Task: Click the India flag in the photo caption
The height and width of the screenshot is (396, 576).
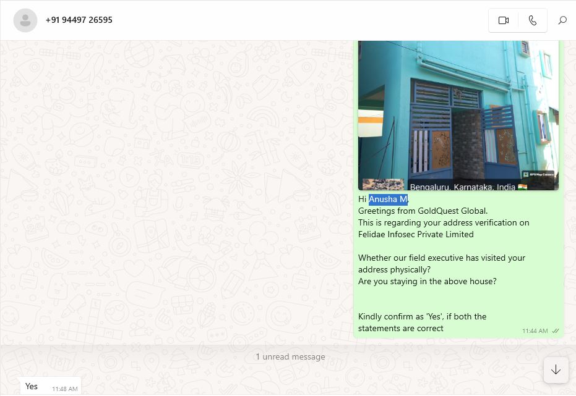Action: pyautogui.click(x=523, y=186)
